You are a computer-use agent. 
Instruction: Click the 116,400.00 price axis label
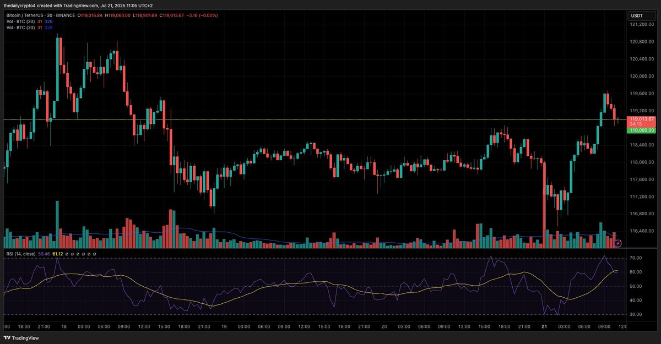[642, 231]
